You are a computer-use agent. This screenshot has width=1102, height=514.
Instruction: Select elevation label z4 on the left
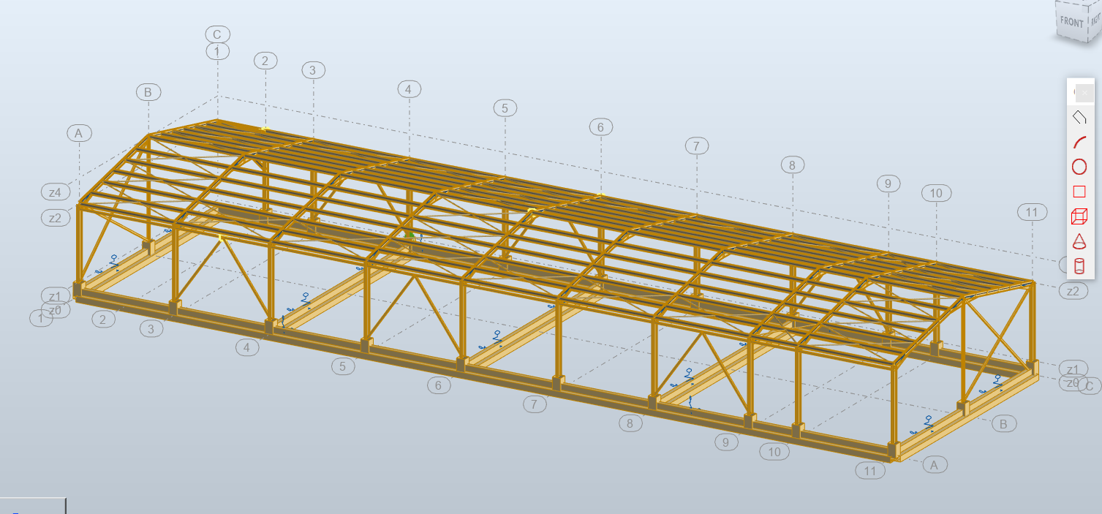pyautogui.click(x=55, y=191)
